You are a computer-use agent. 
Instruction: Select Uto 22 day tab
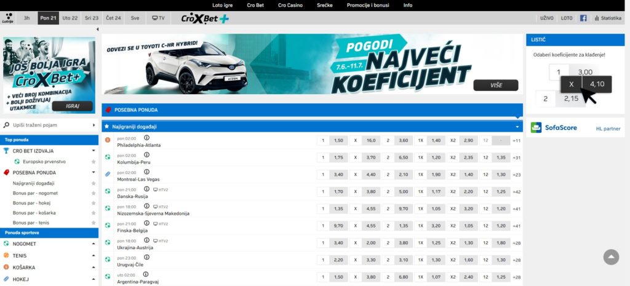pyautogui.click(x=70, y=18)
